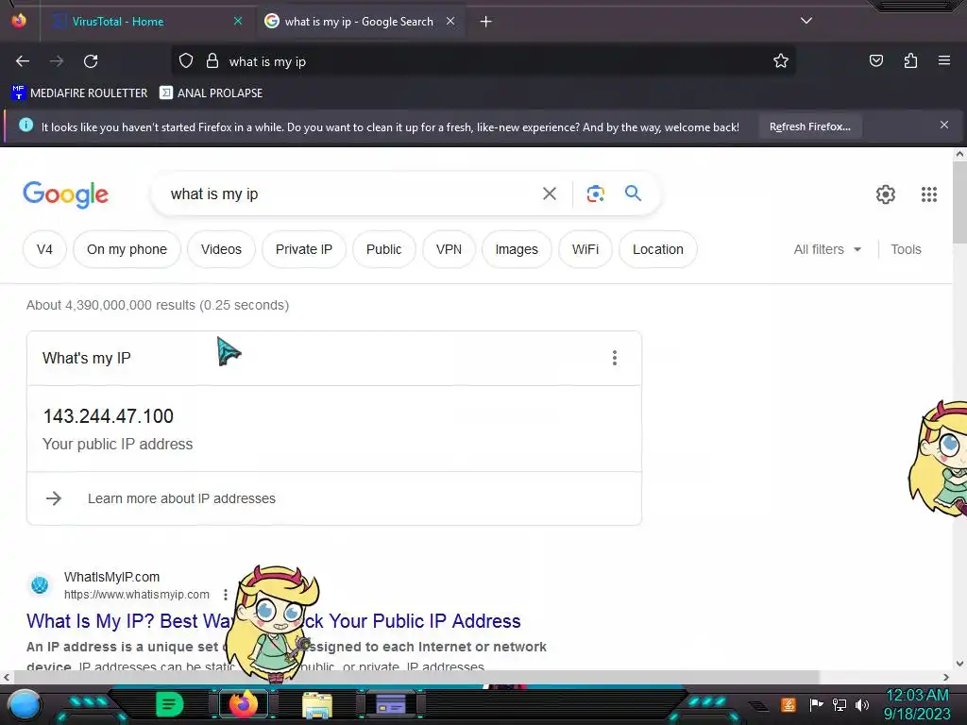Open the MEDIAFIRE ROULETTER bookmark
This screenshot has height=725, width=967.
79,93
